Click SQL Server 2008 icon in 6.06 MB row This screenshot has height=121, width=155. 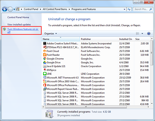tap(45, 97)
